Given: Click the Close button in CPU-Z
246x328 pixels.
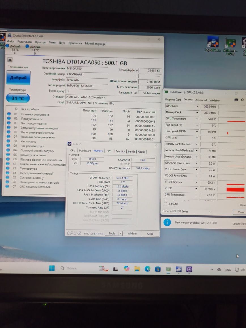Looking at the screenshot, I should tap(150, 234).
